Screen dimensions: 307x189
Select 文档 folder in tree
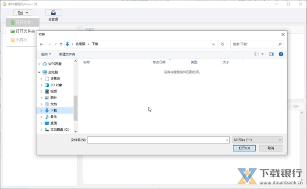click(53, 104)
